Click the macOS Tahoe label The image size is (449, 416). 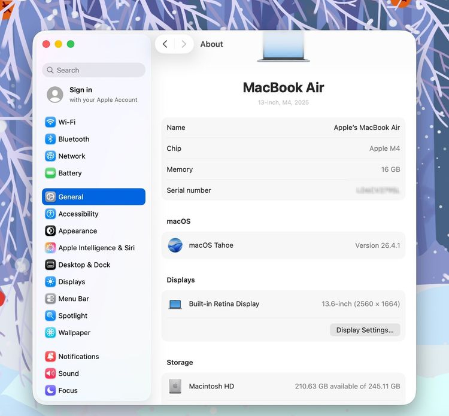click(211, 245)
